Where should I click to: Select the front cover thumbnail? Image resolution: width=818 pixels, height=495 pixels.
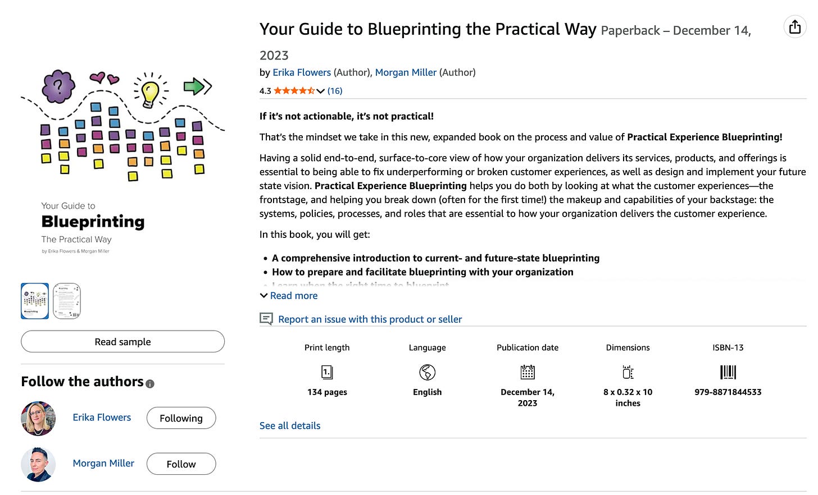click(x=35, y=301)
